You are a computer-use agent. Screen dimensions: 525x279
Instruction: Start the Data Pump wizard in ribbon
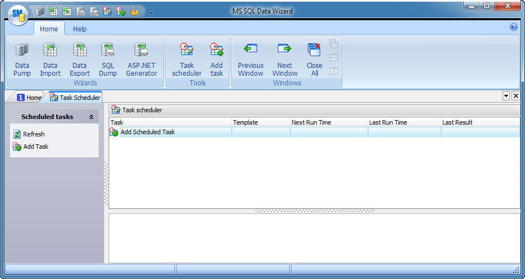coord(22,60)
